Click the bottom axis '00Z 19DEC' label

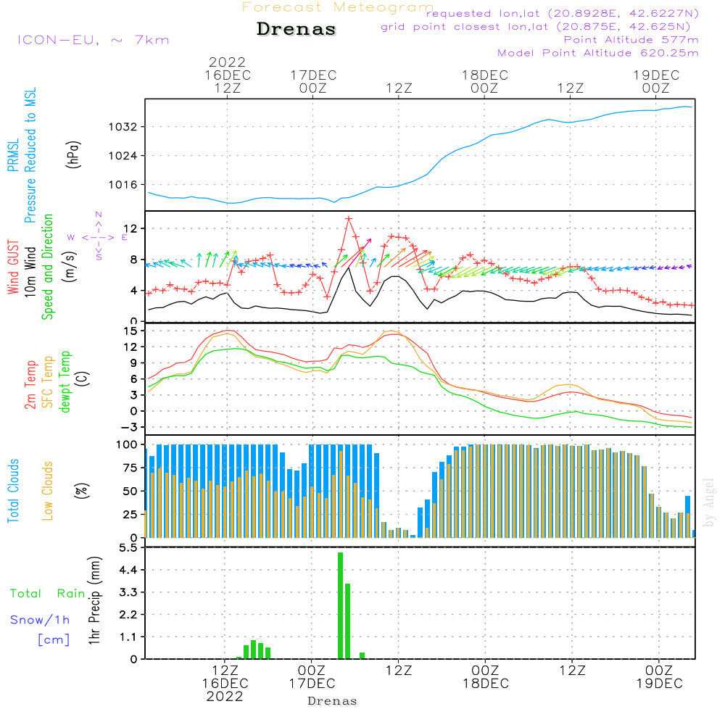click(x=659, y=677)
